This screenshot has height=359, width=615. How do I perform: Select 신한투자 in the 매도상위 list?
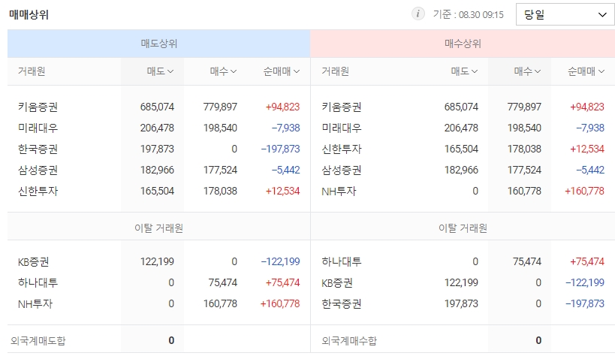click(x=38, y=191)
